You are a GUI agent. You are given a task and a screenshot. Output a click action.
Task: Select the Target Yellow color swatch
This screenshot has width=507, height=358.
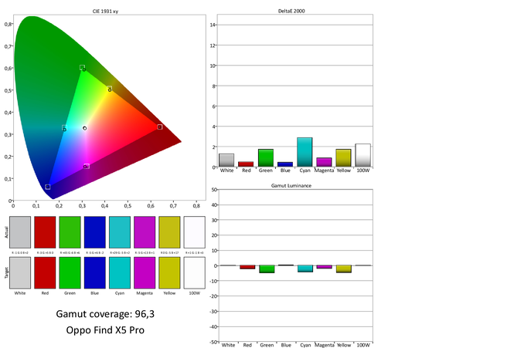[169, 273]
